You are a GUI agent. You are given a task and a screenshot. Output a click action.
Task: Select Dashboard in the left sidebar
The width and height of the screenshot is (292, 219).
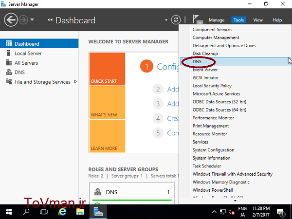[39, 44]
